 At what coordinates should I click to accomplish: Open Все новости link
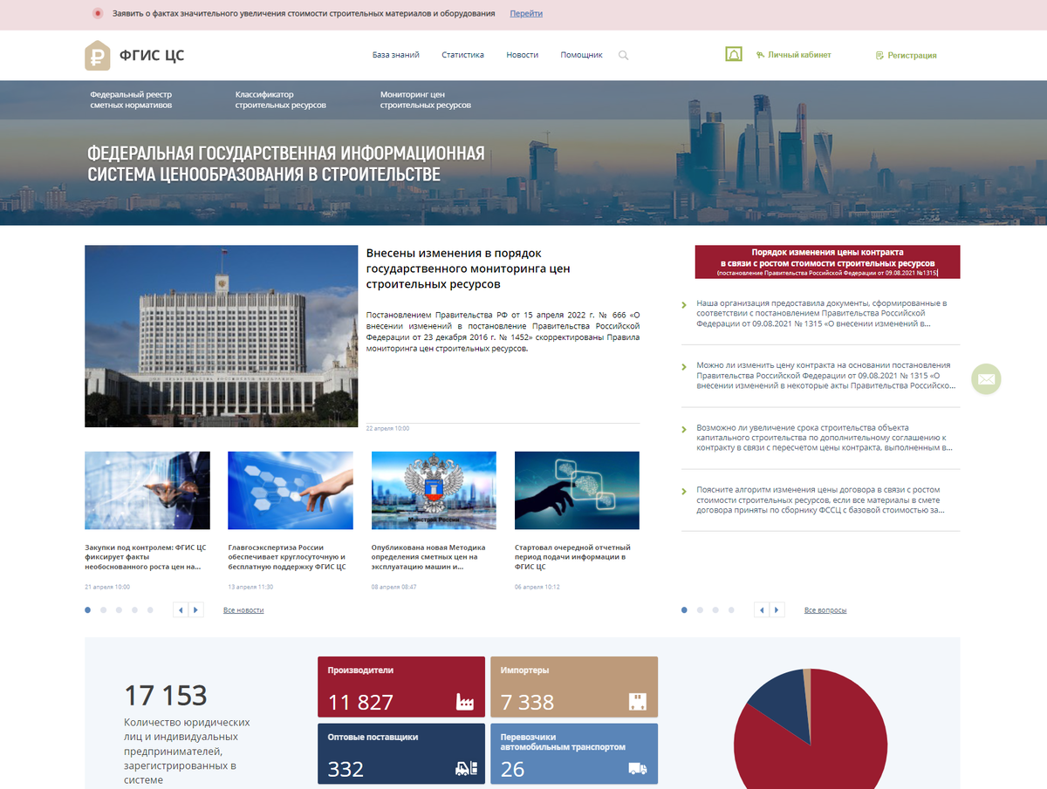243,610
